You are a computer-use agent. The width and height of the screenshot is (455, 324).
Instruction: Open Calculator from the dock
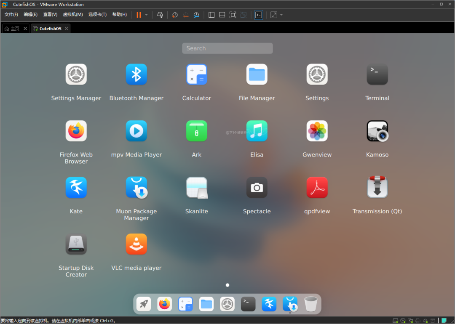click(x=185, y=304)
